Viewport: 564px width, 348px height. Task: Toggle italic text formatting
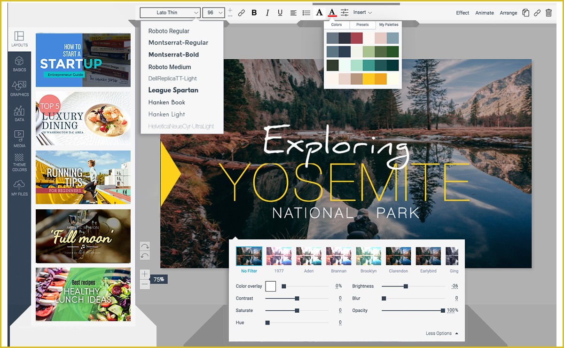(x=267, y=13)
